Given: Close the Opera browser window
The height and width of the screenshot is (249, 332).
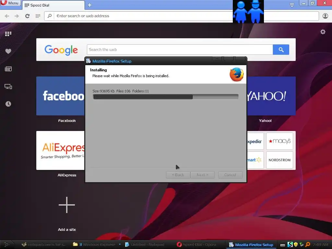Looking at the screenshot, I should (x=324, y=3).
